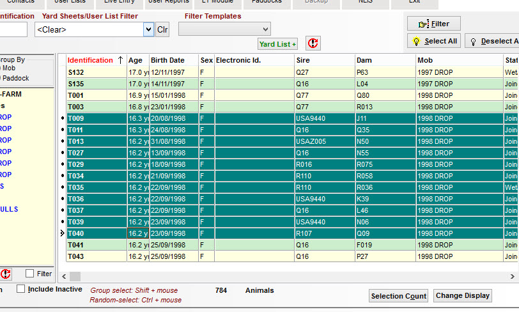
Task: Click the red refresh icon beside Yard List
Action: point(313,43)
